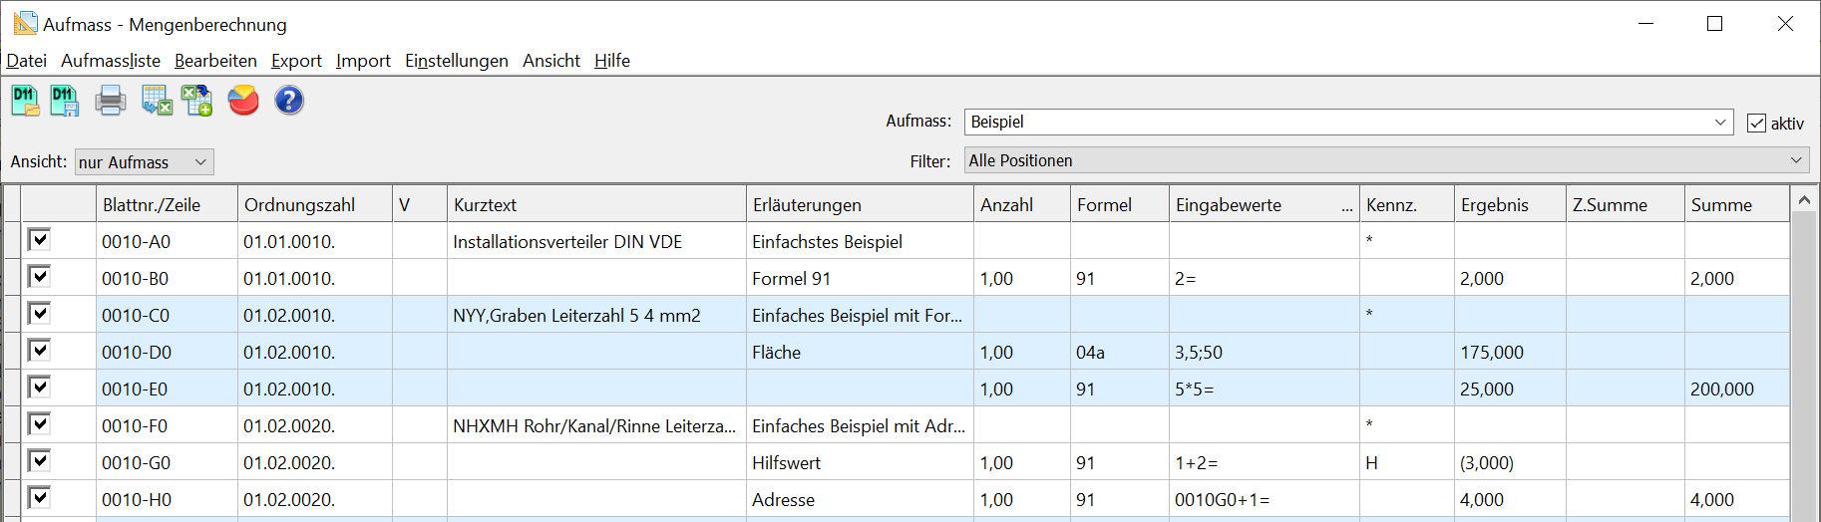Import data from Excel icon
This screenshot has width=1821, height=522.
click(x=196, y=101)
